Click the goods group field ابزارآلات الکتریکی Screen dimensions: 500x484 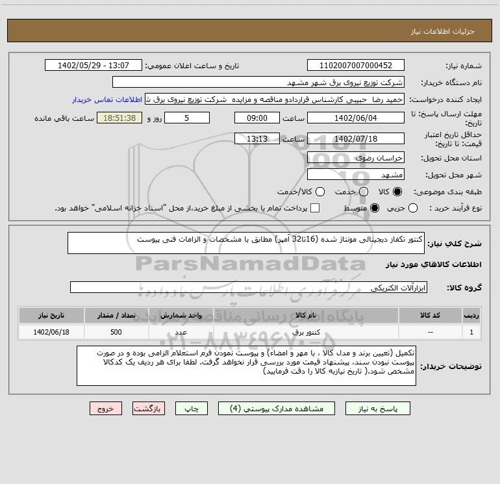pos(249,287)
